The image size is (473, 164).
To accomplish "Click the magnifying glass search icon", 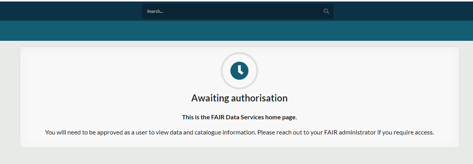I will (x=326, y=11).
